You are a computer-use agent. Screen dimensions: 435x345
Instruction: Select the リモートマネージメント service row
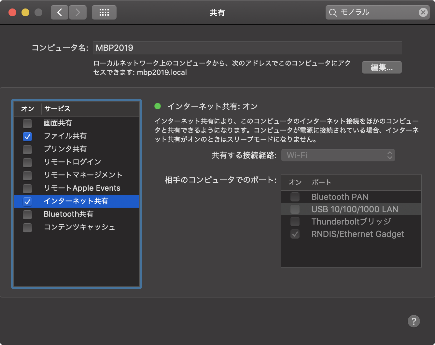click(83, 175)
